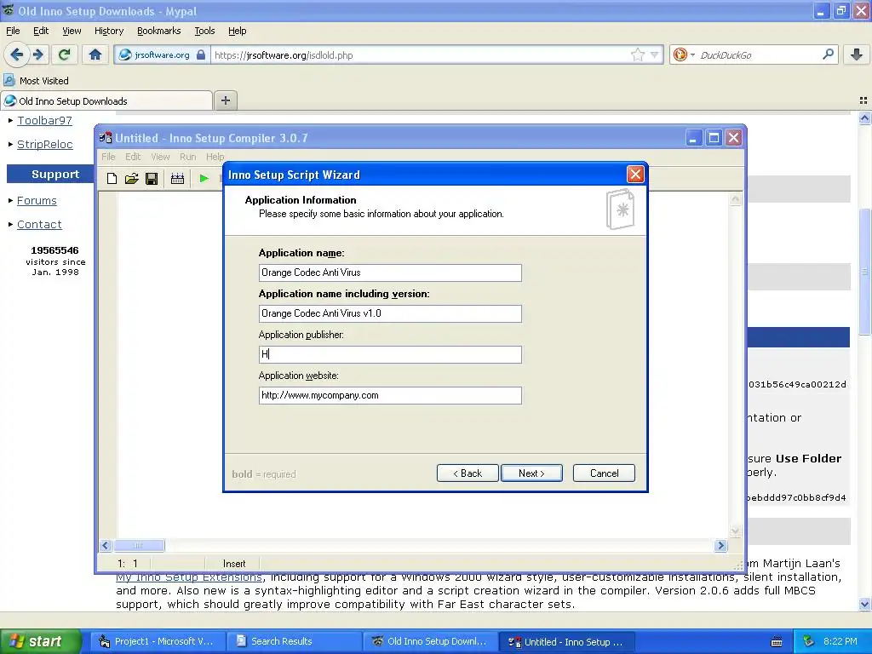Open the browser History menu

coord(108,31)
